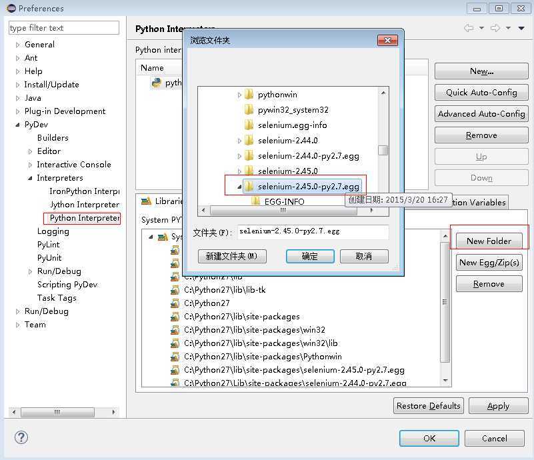Open the view menu triangle in Preferences header
The image size is (534, 460).
click(x=521, y=28)
